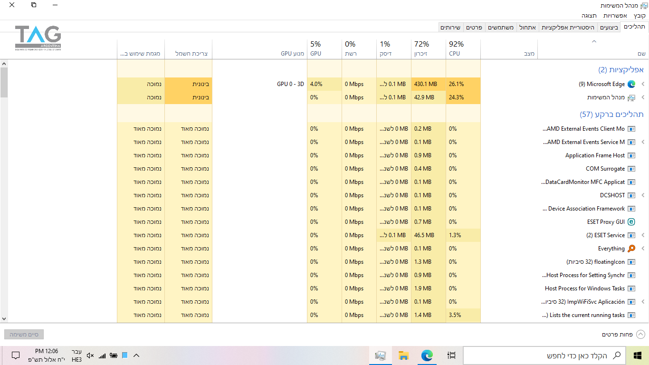This screenshot has height=365, width=649.
Task: Click the COM Surrogate process icon
Action: (x=631, y=169)
